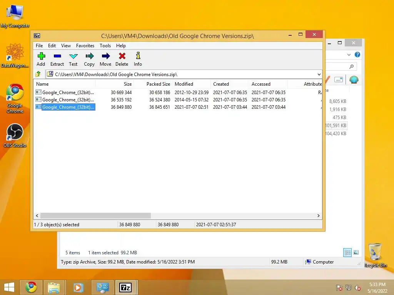Click the Copy toolbar button
Image resolution: width=394 pixels, height=295 pixels.
point(89,60)
